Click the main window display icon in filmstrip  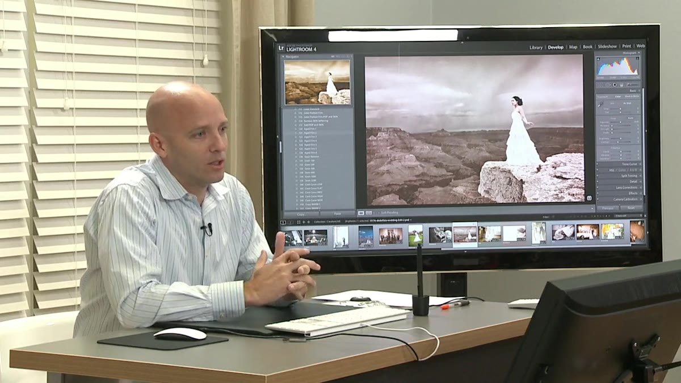(x=283, y=222)
